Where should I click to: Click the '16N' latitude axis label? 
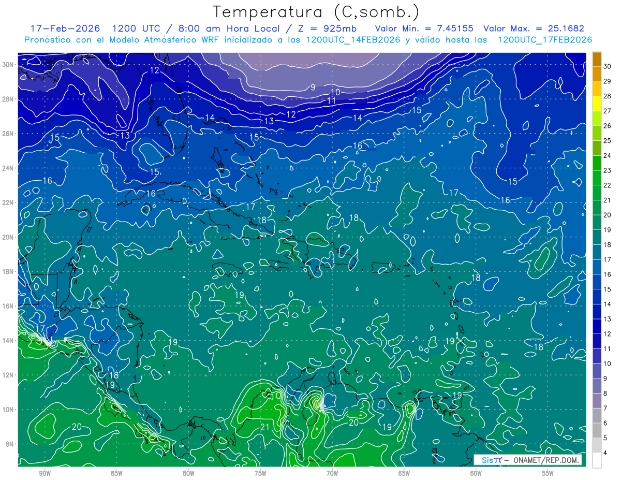pyautogui.click(x=9, y=306)
